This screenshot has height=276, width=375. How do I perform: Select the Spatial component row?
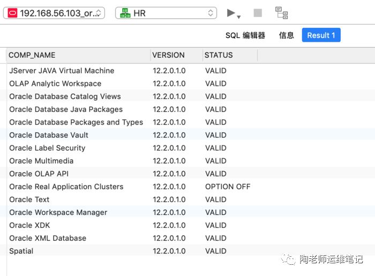tap(21, 251)
